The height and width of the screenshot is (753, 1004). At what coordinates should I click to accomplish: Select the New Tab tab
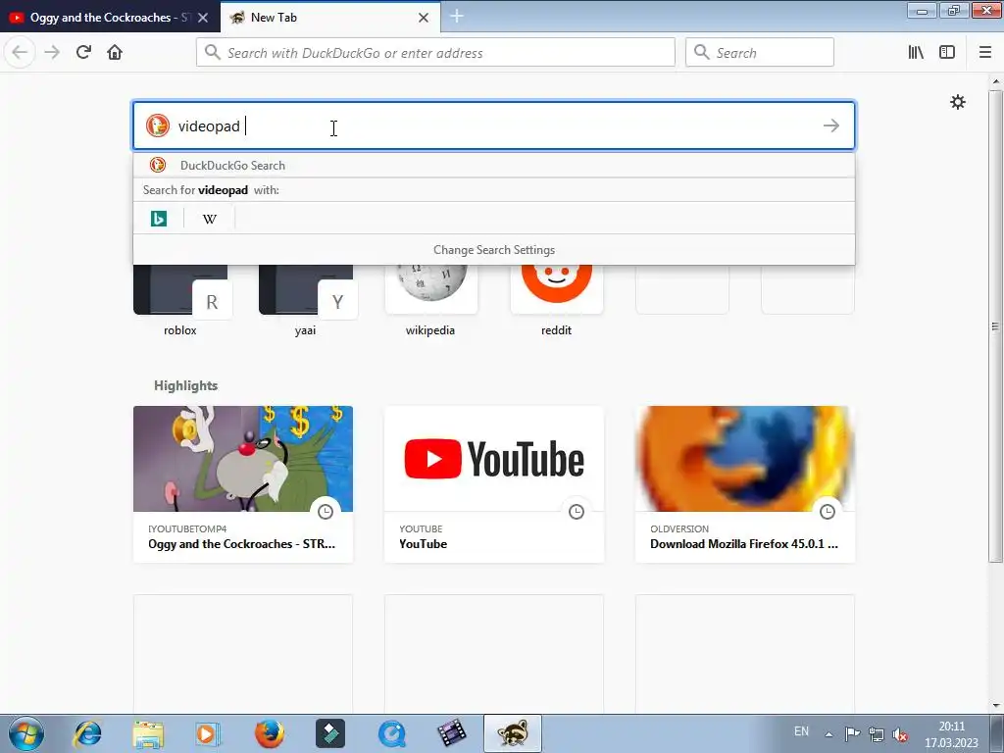pyautogui.click(x=330, y=18)
